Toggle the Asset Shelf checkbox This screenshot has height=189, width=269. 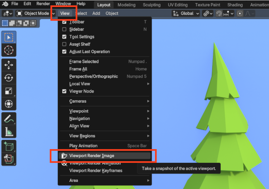[64, 44]
